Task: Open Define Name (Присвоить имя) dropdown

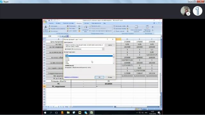Action: pos(95,26)
